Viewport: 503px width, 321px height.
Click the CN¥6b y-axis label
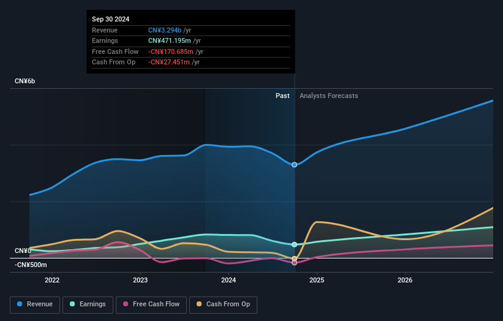tap(25, 81)
